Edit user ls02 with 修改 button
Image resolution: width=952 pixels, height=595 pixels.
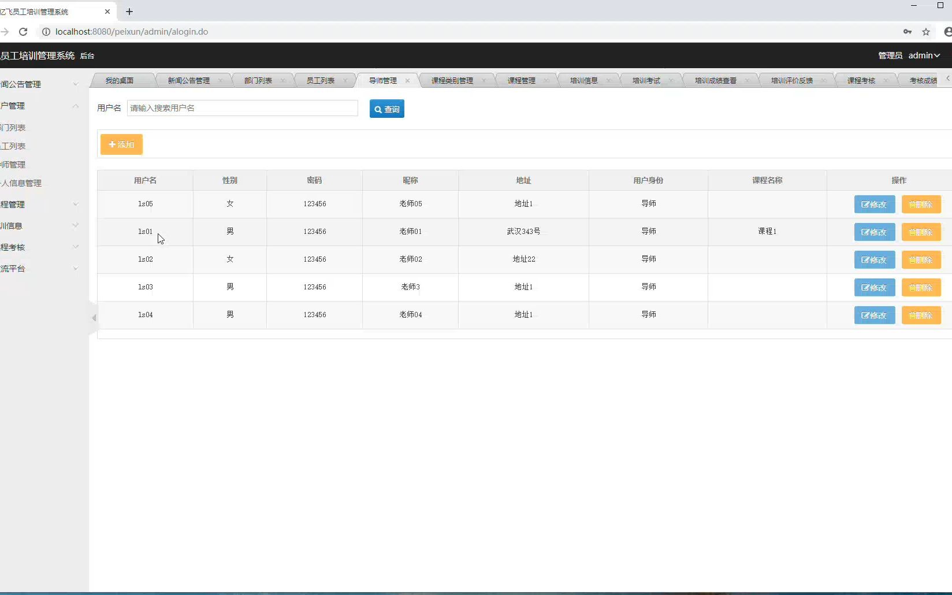875,260
